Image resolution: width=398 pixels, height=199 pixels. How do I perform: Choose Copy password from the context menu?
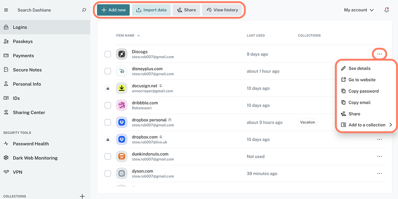tap(363, 91)
